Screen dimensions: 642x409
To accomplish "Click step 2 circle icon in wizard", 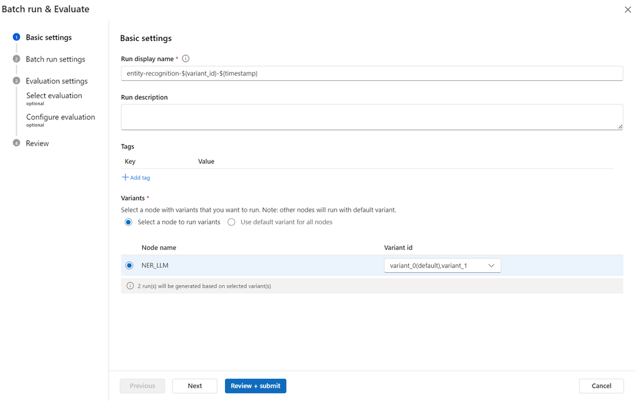I will point(17,59).
